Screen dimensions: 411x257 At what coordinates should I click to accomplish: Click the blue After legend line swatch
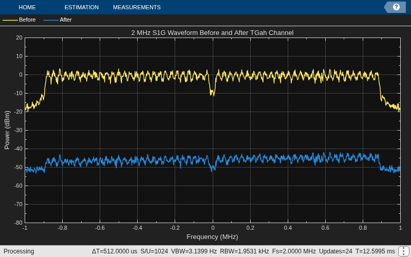[x=51, y=20]
